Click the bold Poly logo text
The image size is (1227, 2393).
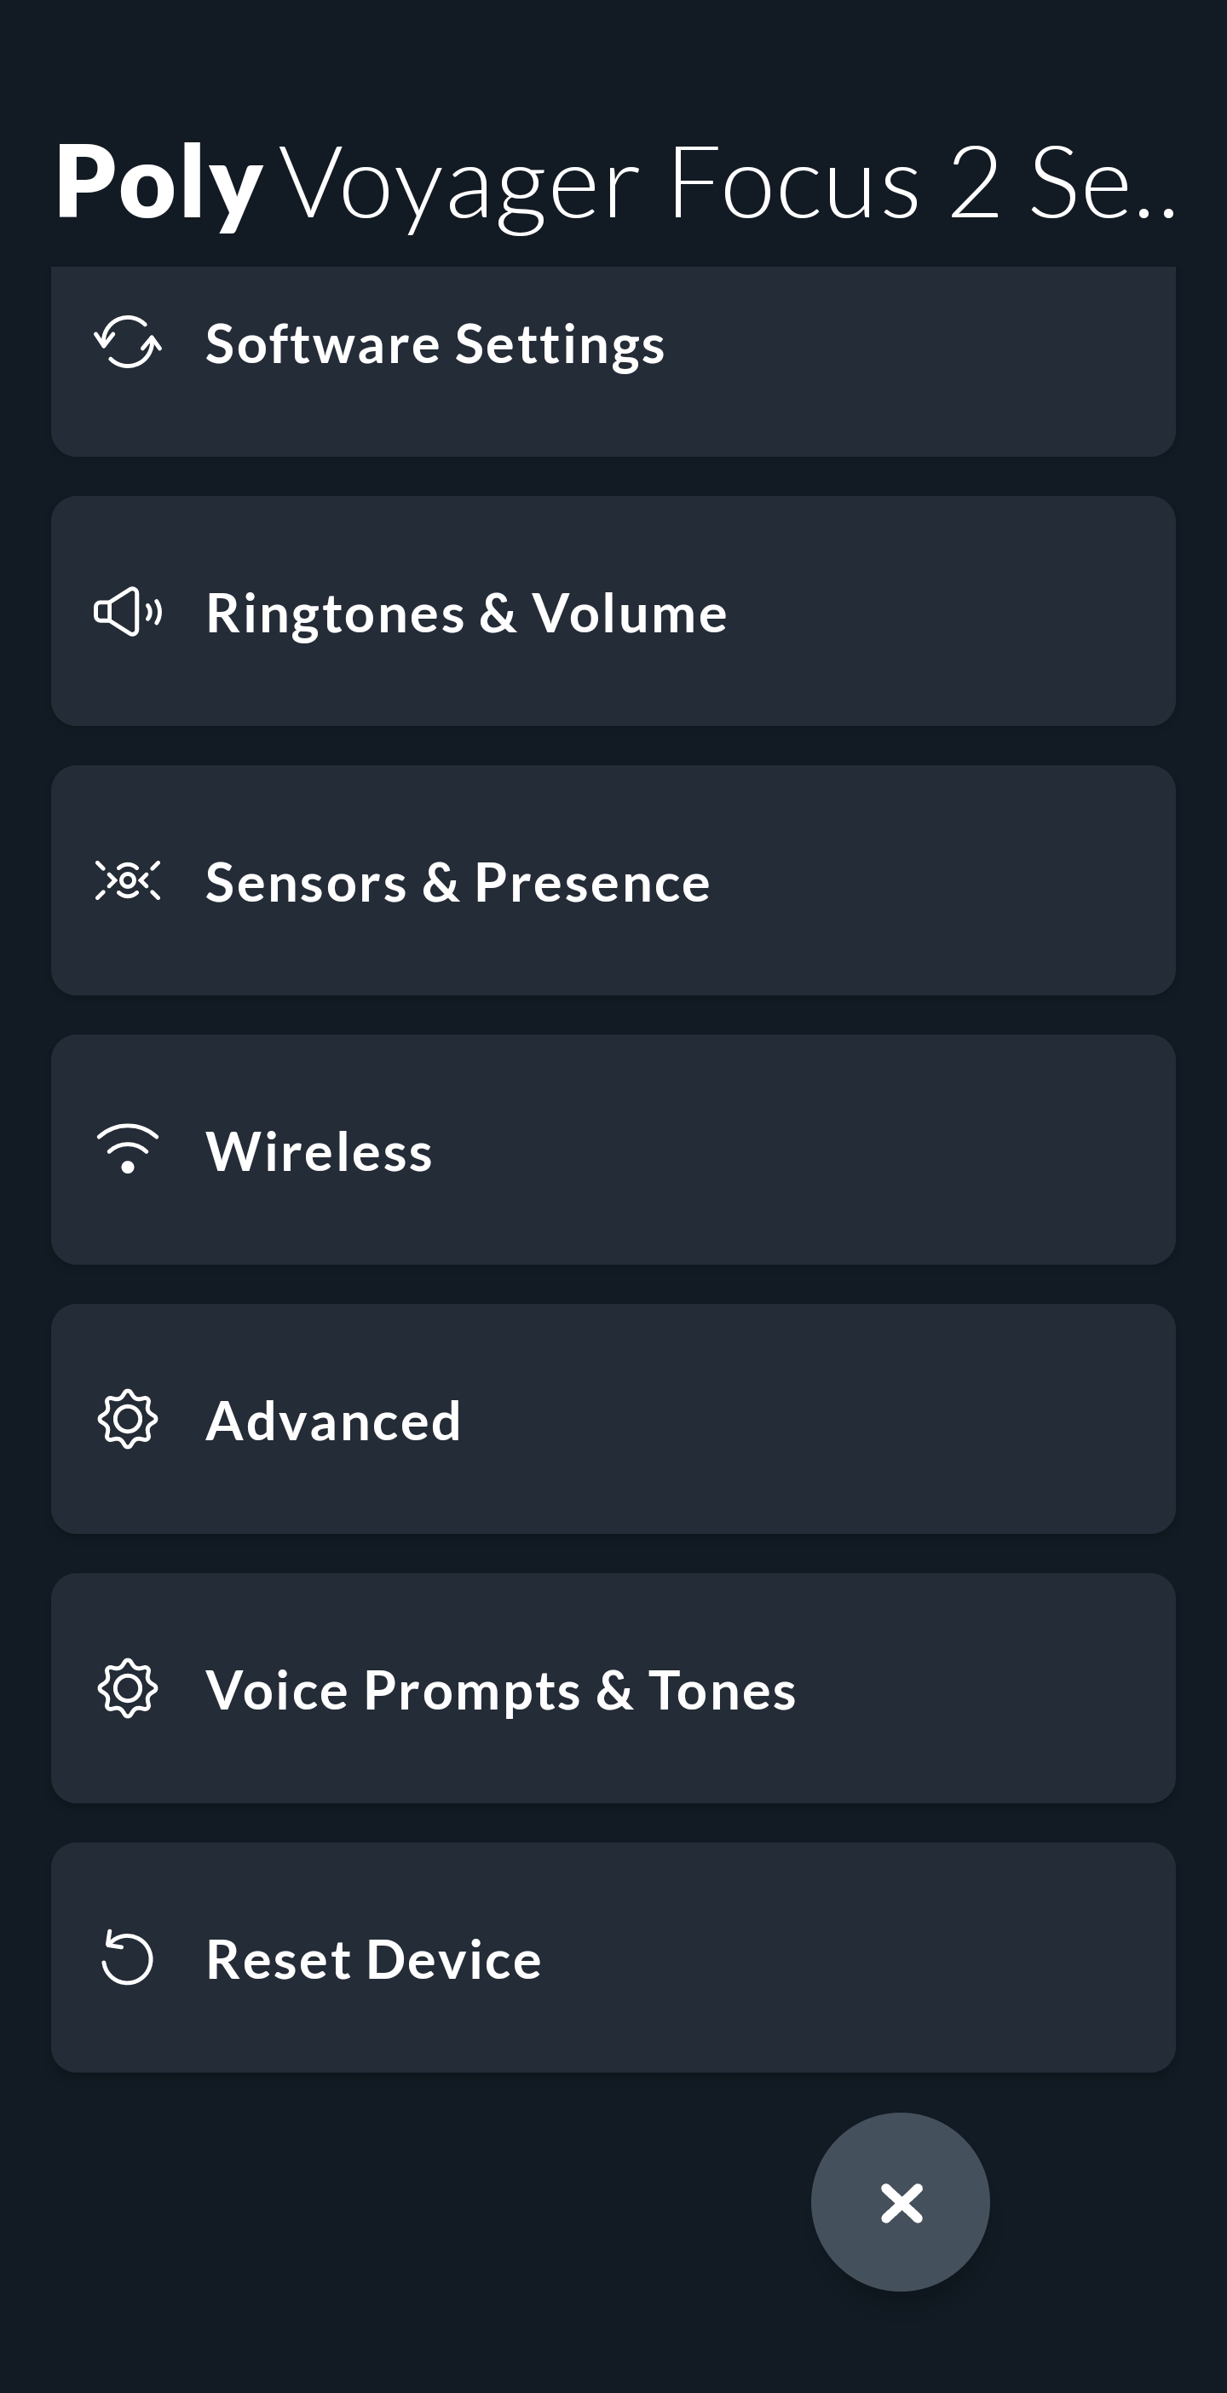click(x=158, y=182)
